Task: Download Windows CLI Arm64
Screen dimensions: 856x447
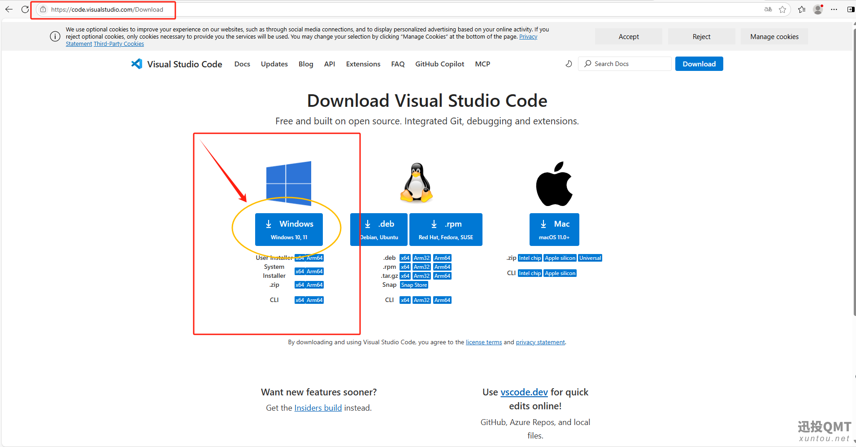Action: (x=315, y=300)
